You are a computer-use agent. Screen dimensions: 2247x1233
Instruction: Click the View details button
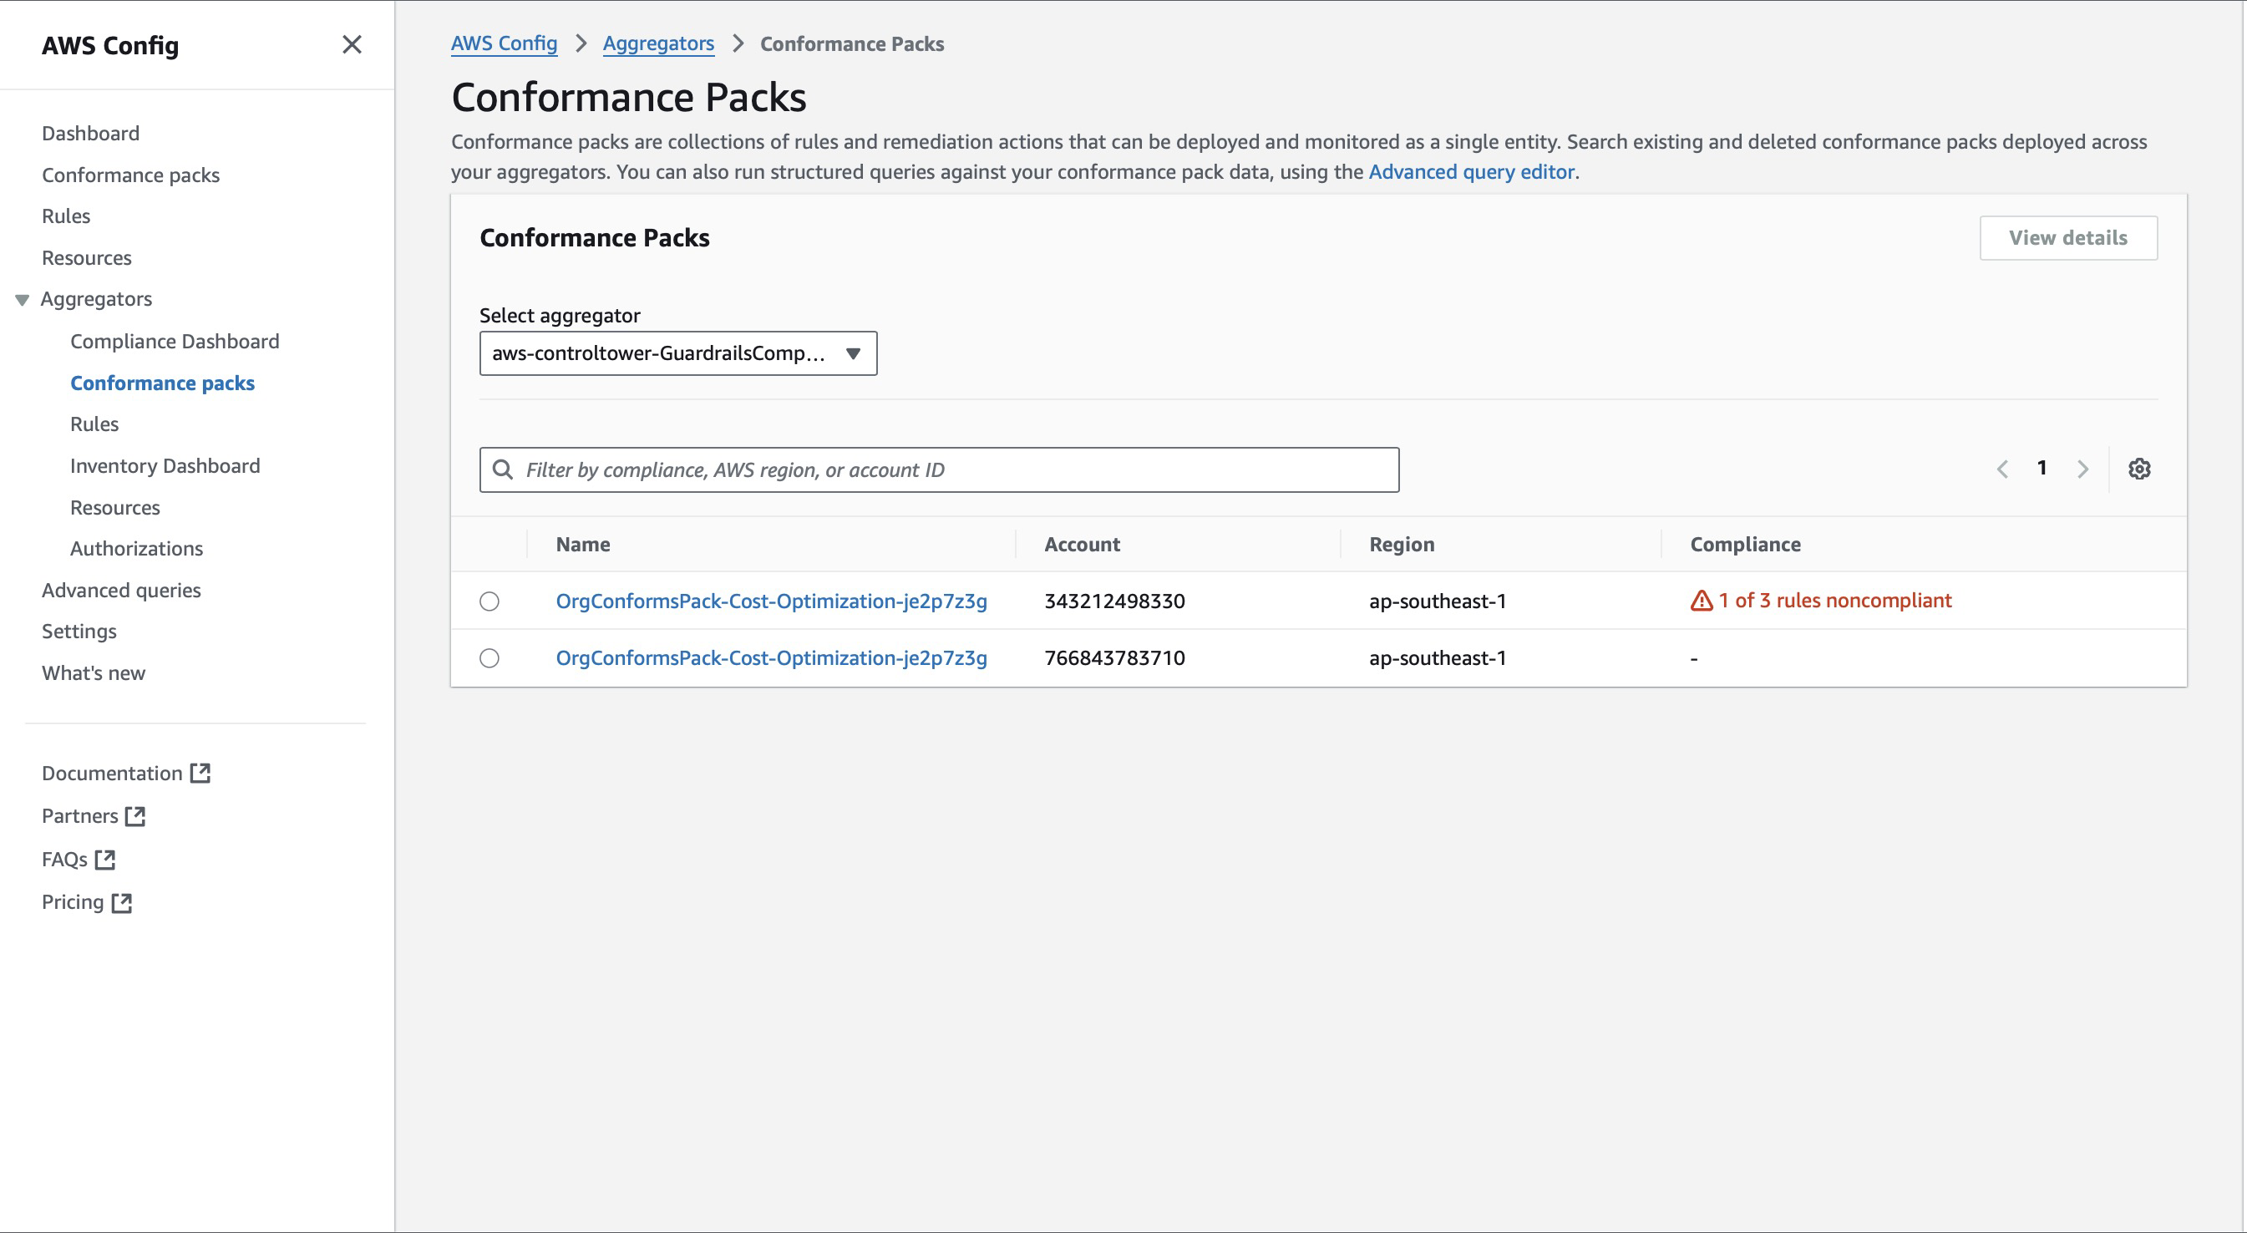pyautogui.click(x=2068, y=237)
